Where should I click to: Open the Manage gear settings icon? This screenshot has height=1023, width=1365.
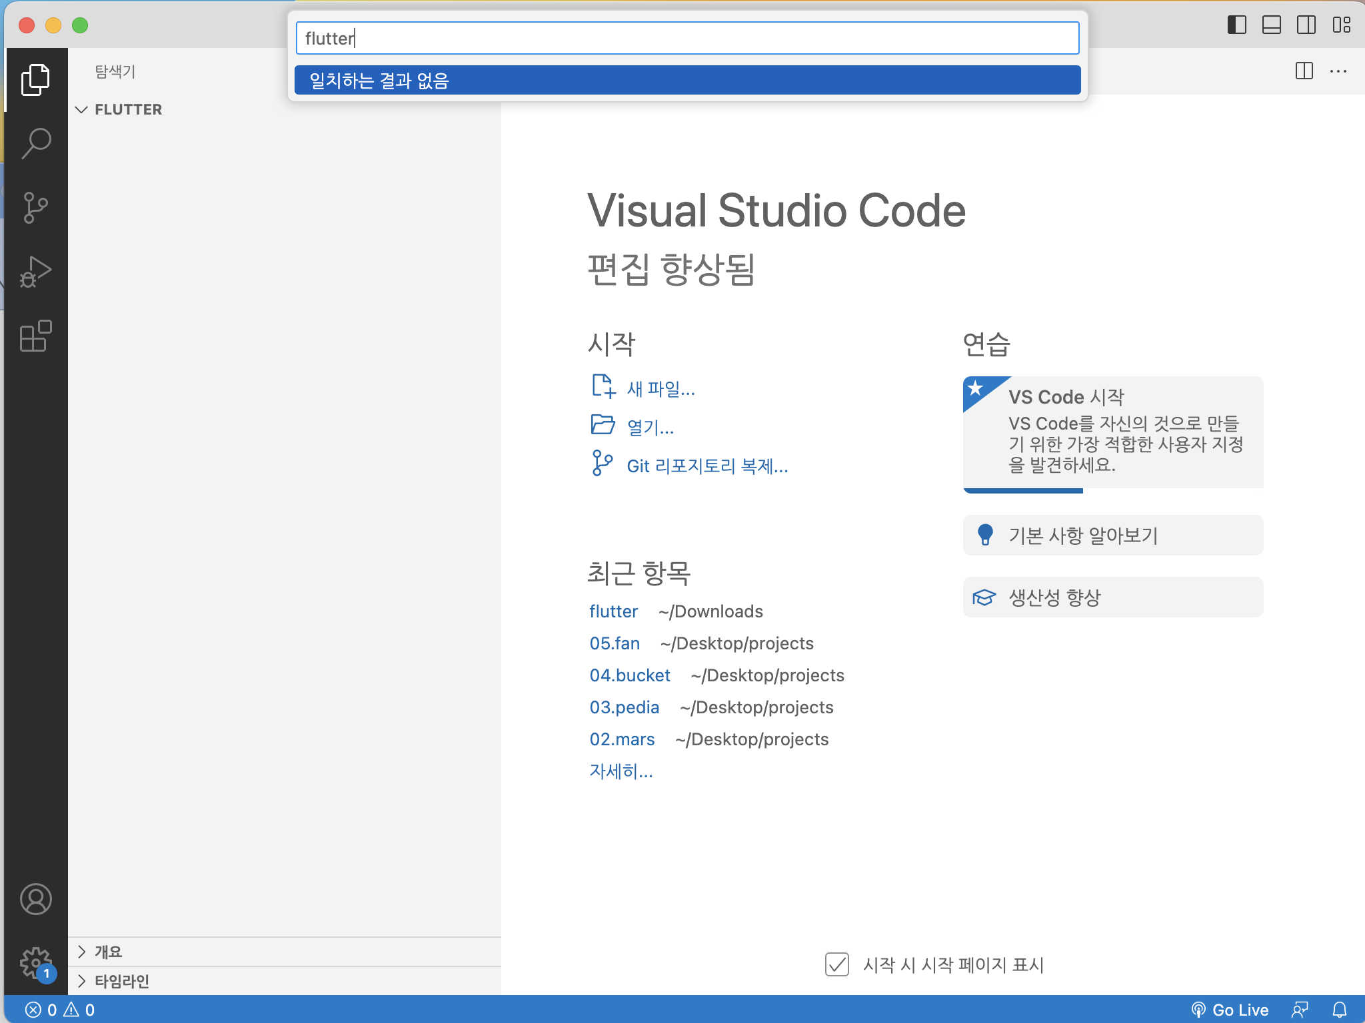coord(36,963)
